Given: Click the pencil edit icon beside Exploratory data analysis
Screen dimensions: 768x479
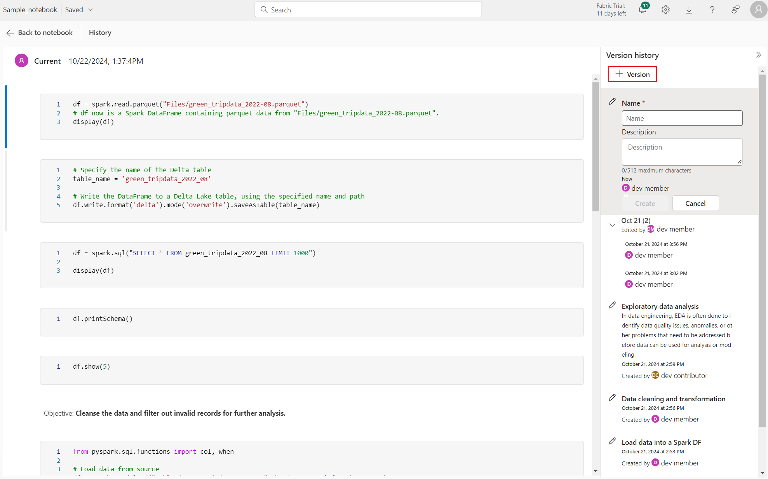Looking at the screenshot, I should coord(612,305).
